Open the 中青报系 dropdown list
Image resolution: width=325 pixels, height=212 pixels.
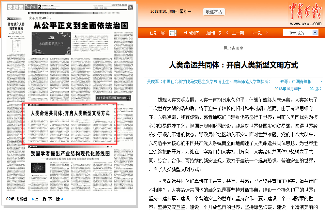315,33
